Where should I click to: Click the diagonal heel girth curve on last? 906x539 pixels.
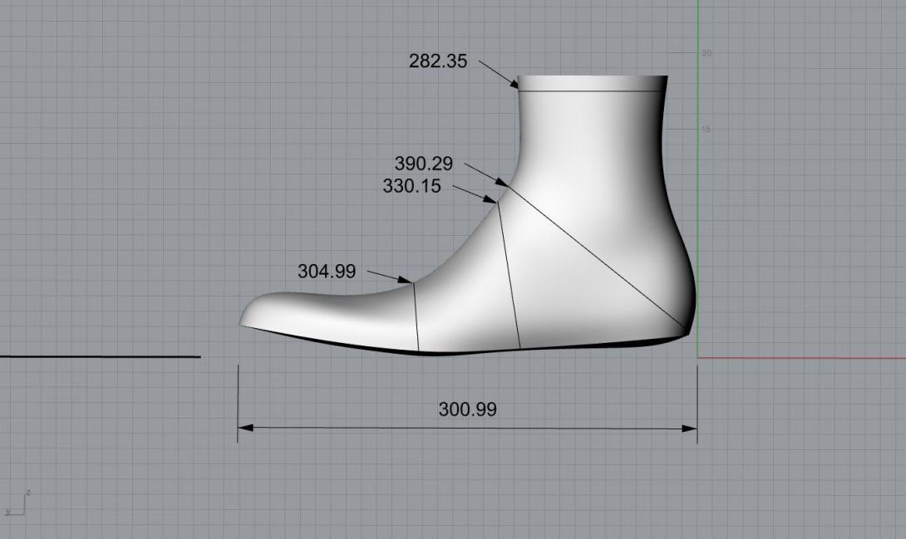tap(598, 258)
